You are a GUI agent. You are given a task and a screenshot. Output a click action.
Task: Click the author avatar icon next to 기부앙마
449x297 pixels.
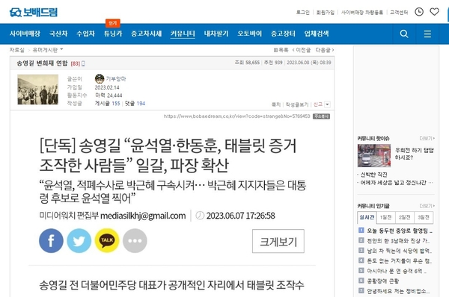(x=100, y=78)
